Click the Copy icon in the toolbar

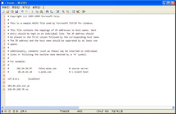point(37,11)
